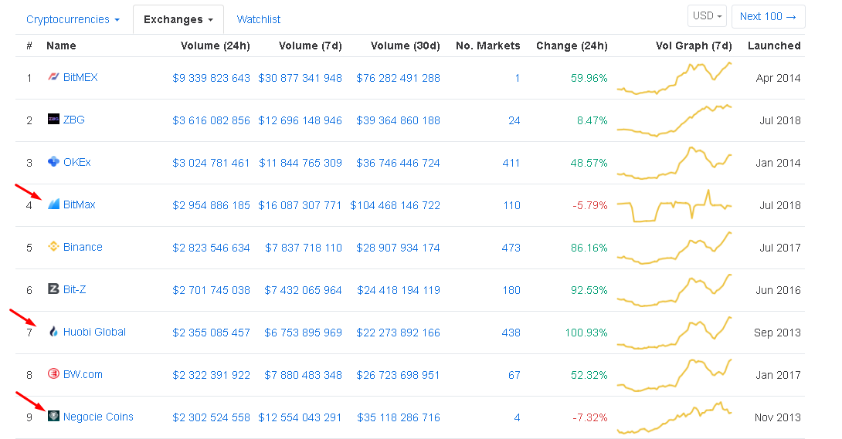Click the BitMax exchange logo icon

coord(53,204)
